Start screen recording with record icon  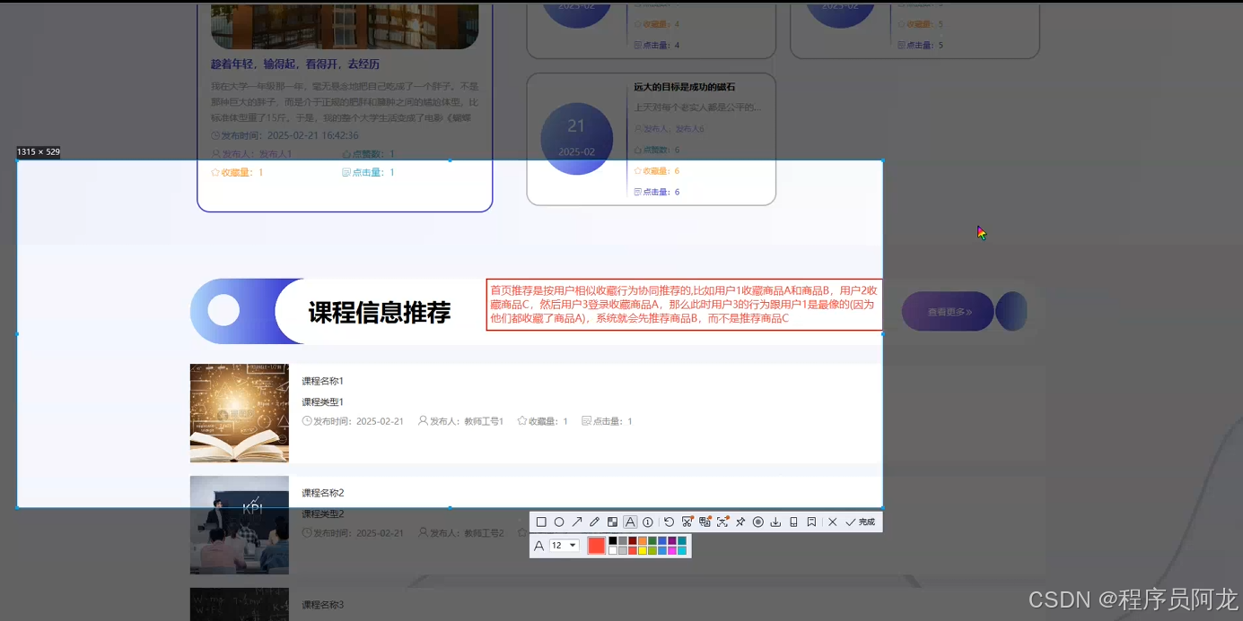pyautogui.click(x=758, y=522)
